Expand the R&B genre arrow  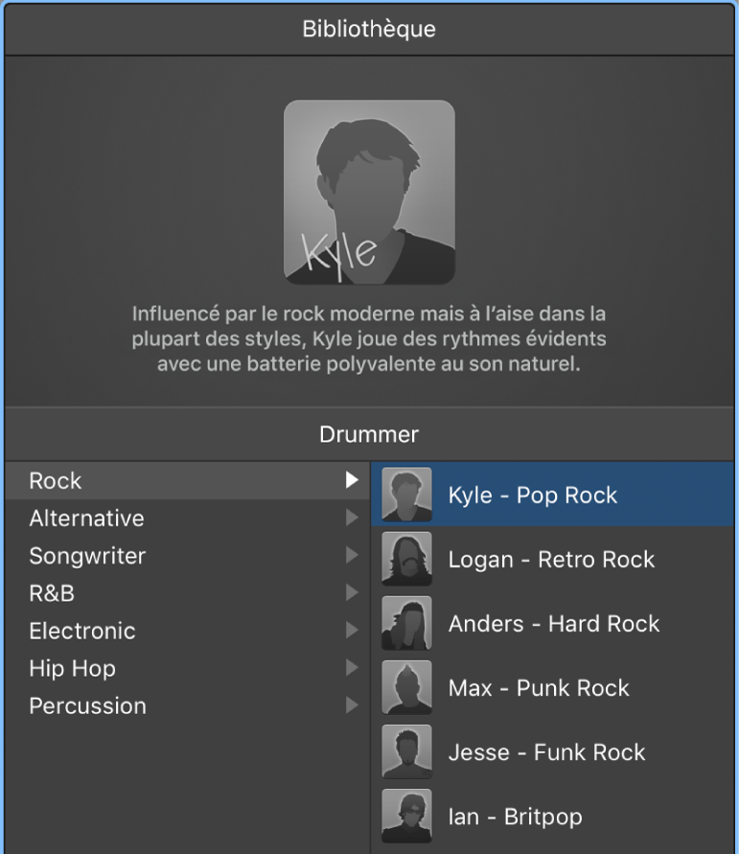[x=353, y=593]
